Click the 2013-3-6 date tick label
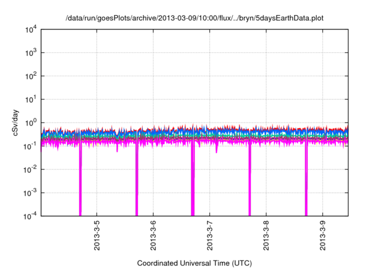384x269 pixels. pyautogui.click(x=154, y=235)
